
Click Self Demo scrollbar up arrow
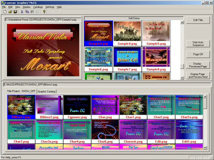tap(182, 22)
